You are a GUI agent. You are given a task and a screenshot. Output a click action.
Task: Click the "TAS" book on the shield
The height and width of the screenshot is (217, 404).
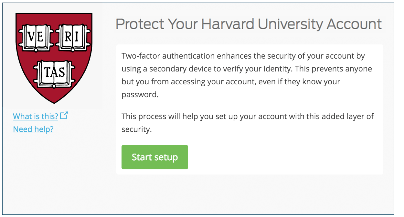(54, 72)
